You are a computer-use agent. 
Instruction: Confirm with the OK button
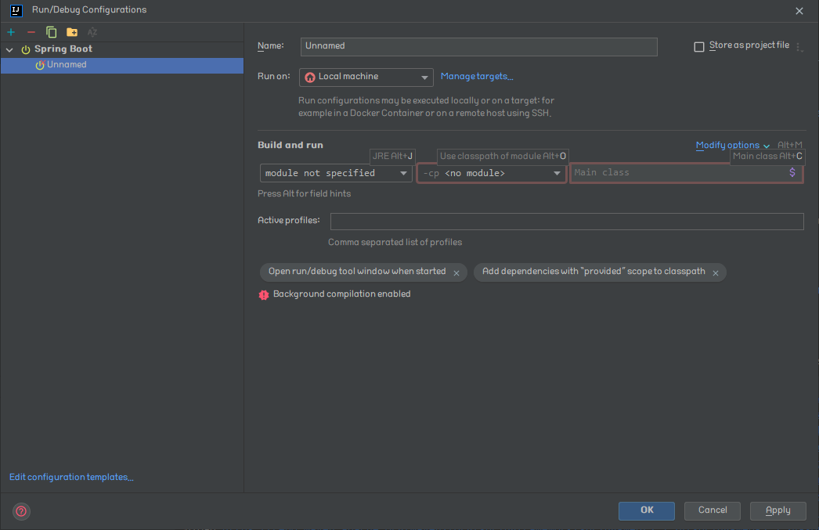[x=646, y=510]
